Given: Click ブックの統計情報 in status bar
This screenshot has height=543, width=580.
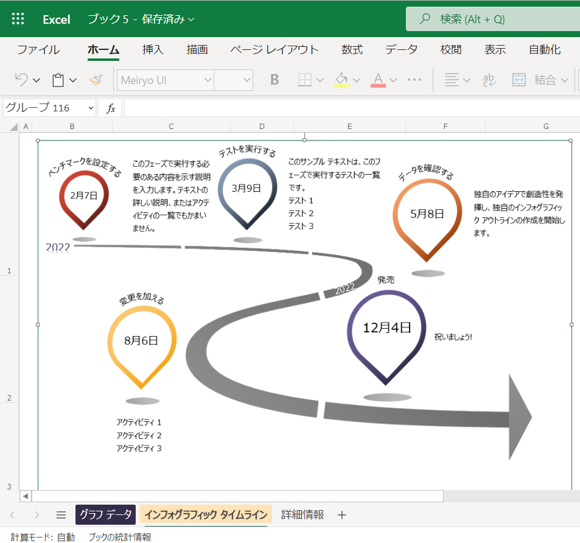Looking at the screenshot, I should click(x=120, y=537).
